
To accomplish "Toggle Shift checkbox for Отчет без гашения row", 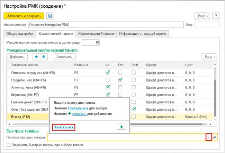I will click(134, 109).
